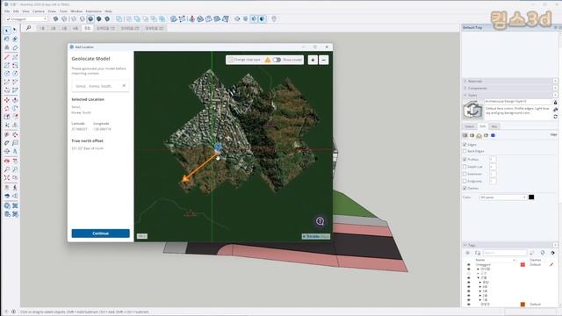Clear the location search with X
The image size is (562, 316).
click(124, 86)
